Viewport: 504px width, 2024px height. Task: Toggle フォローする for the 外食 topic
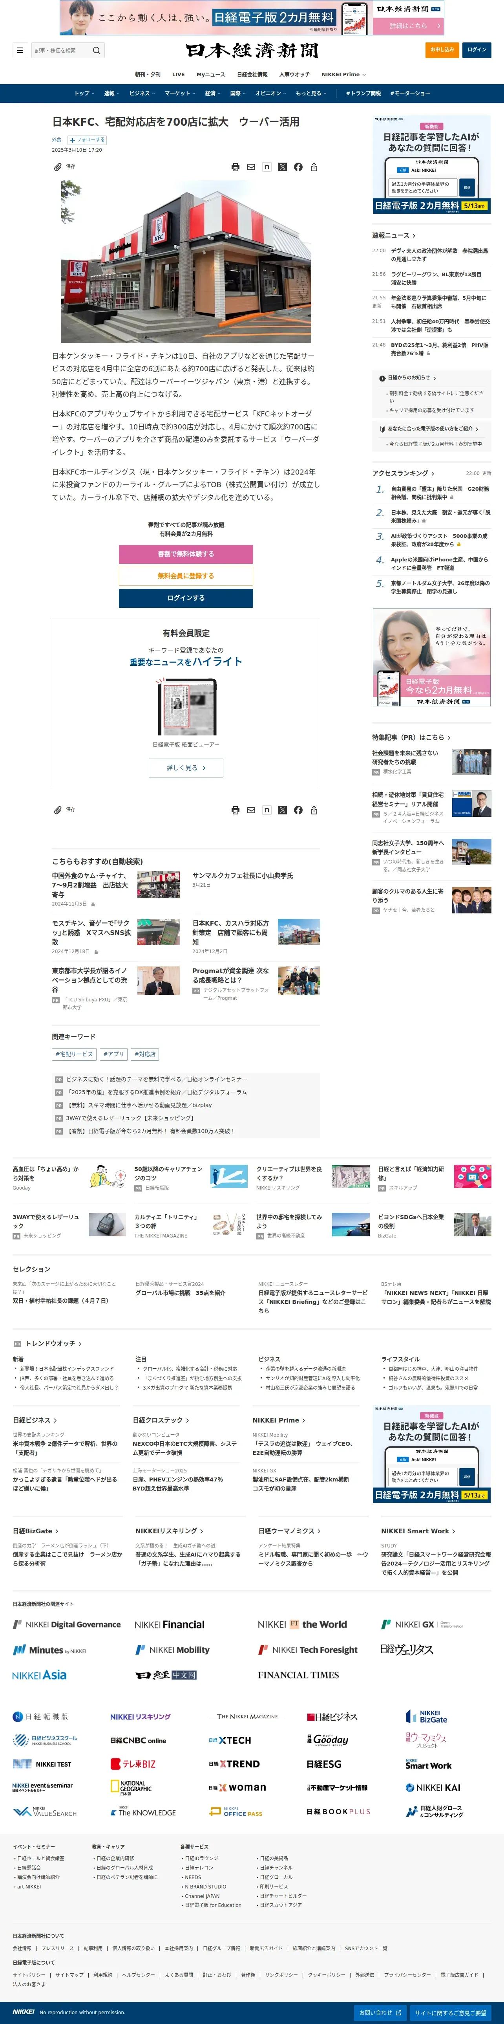[87, 140]
